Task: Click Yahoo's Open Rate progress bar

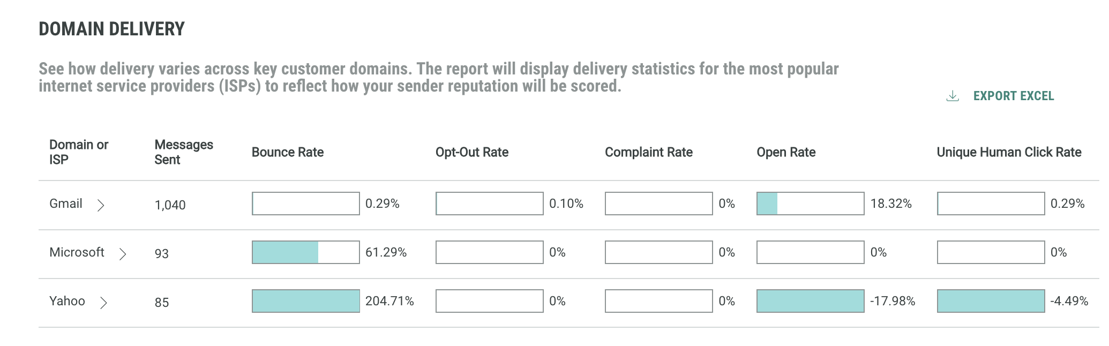Action: (810, 301)
